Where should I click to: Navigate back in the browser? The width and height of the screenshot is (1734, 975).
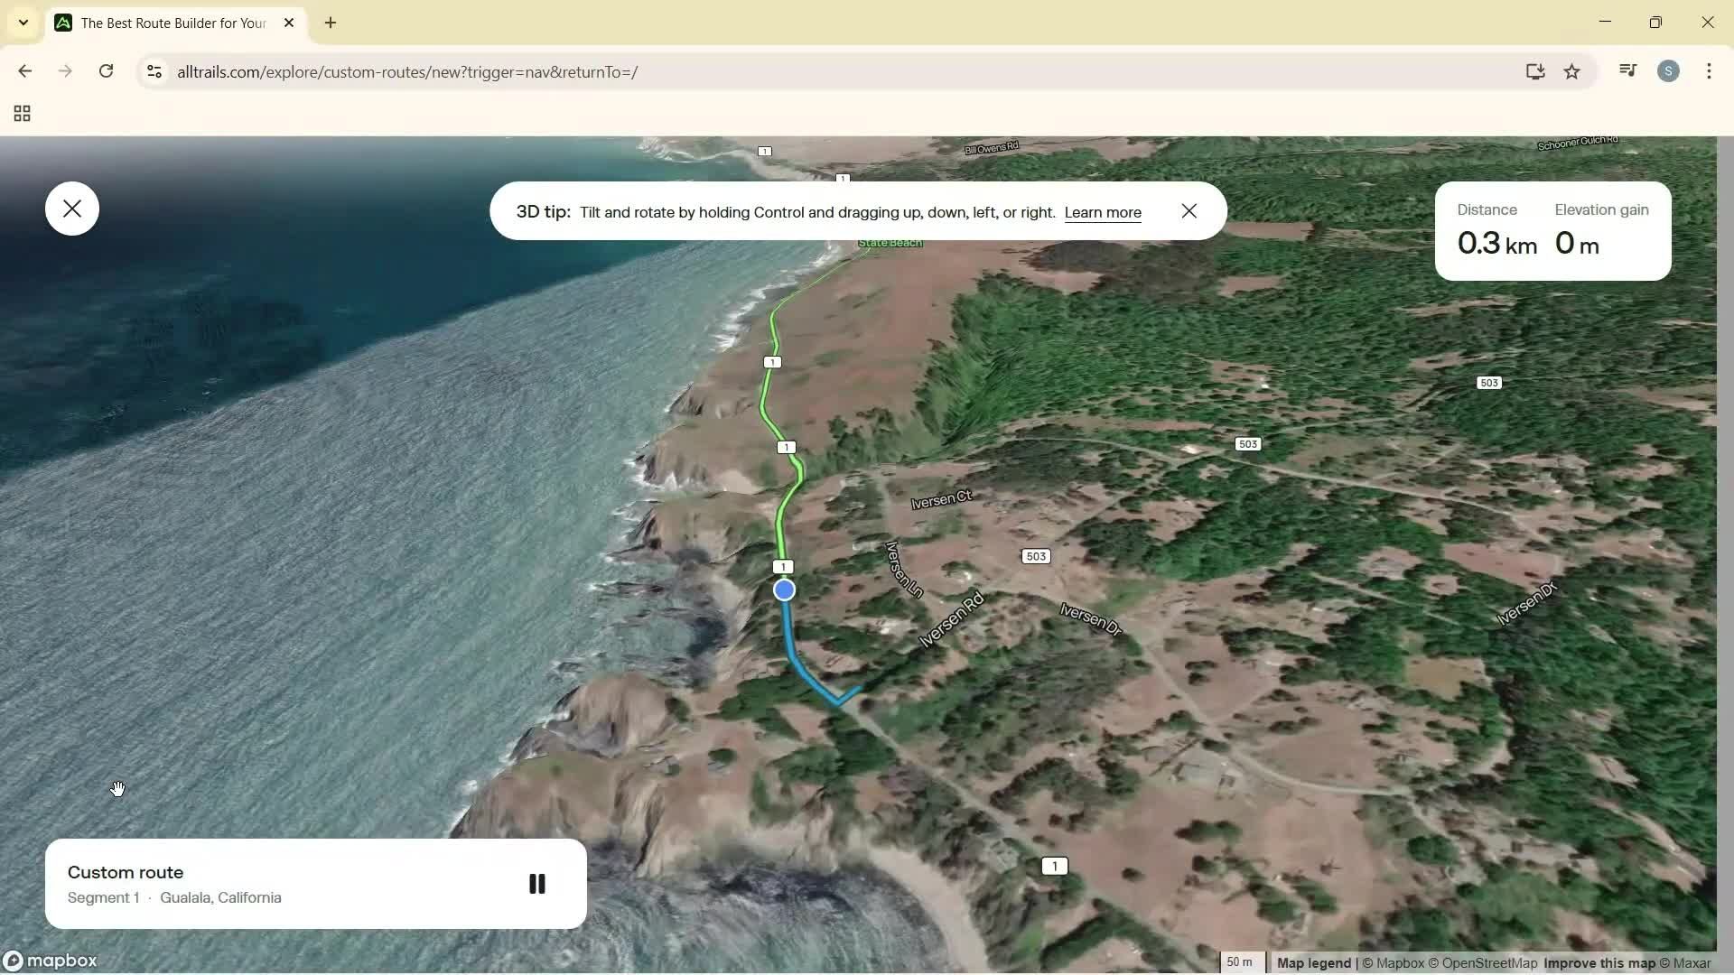click(x=24, y=71)
